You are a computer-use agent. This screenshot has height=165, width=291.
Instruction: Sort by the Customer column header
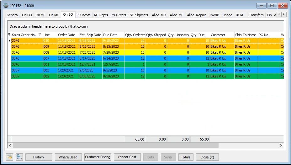[218, 35]
